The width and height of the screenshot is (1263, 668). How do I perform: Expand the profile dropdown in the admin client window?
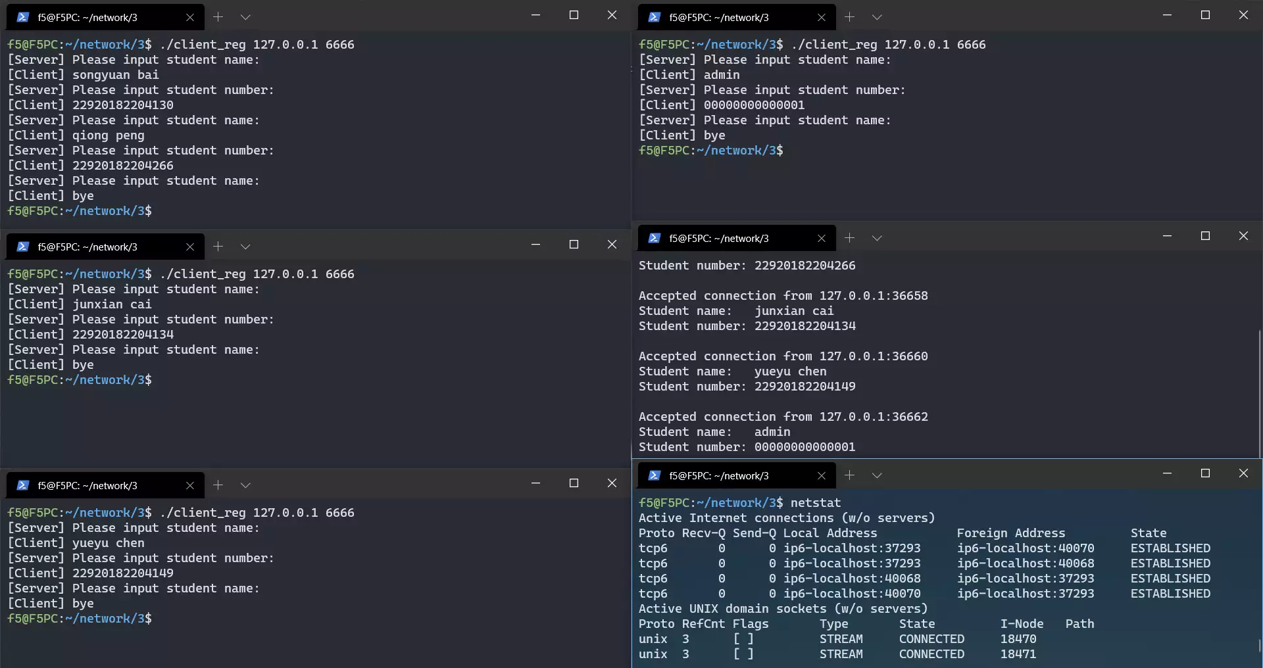[x=877, y=17]
